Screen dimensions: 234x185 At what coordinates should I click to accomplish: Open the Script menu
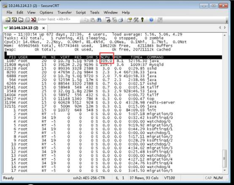click(x=81, y=13)
